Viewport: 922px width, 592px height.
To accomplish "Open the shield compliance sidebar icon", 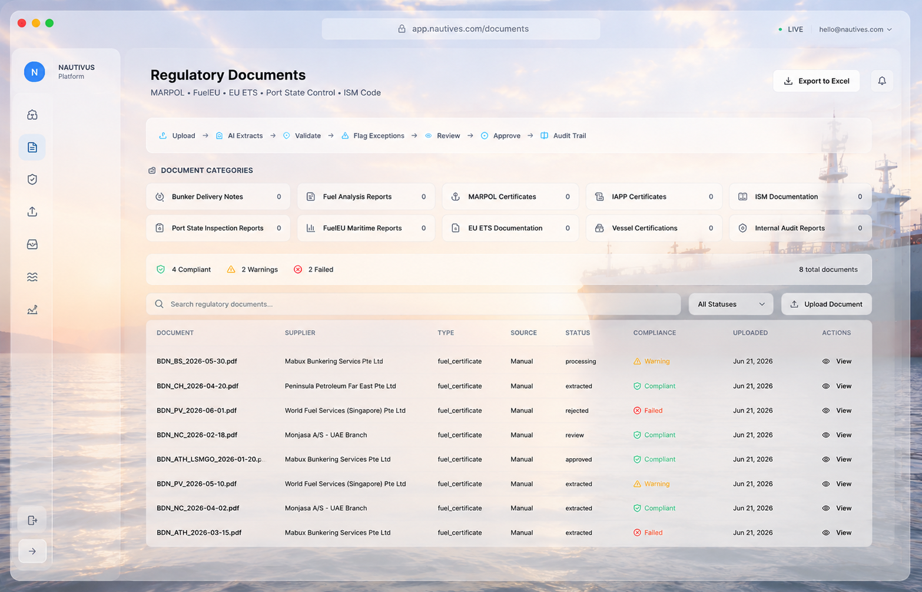I will click(32, 180).
